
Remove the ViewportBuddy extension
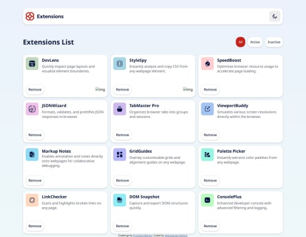[x=210, y=135]
